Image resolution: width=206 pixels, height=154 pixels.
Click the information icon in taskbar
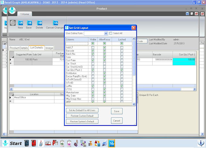pos(201,143)
